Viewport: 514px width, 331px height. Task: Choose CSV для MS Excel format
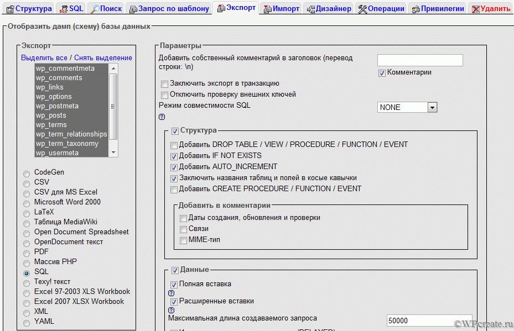(27, 193)
